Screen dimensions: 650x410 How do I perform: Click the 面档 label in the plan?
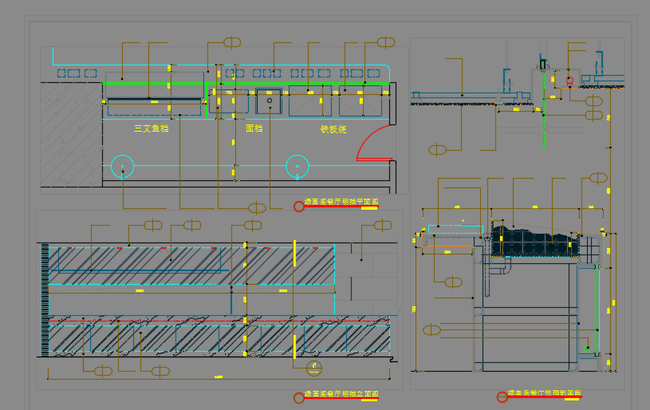[254, 128]
